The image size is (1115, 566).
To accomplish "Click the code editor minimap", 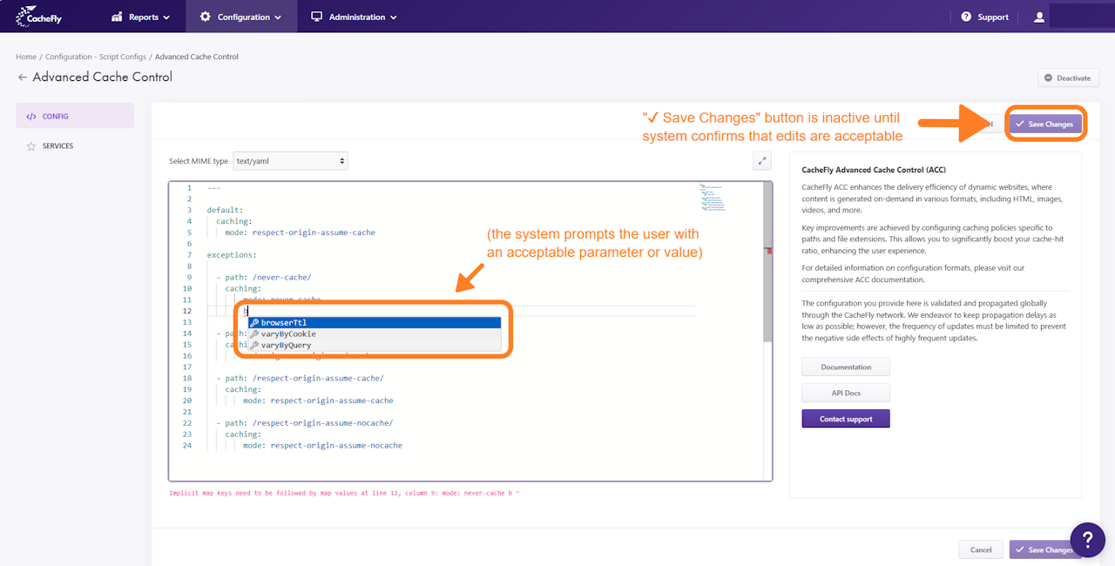I will [712, 198].
